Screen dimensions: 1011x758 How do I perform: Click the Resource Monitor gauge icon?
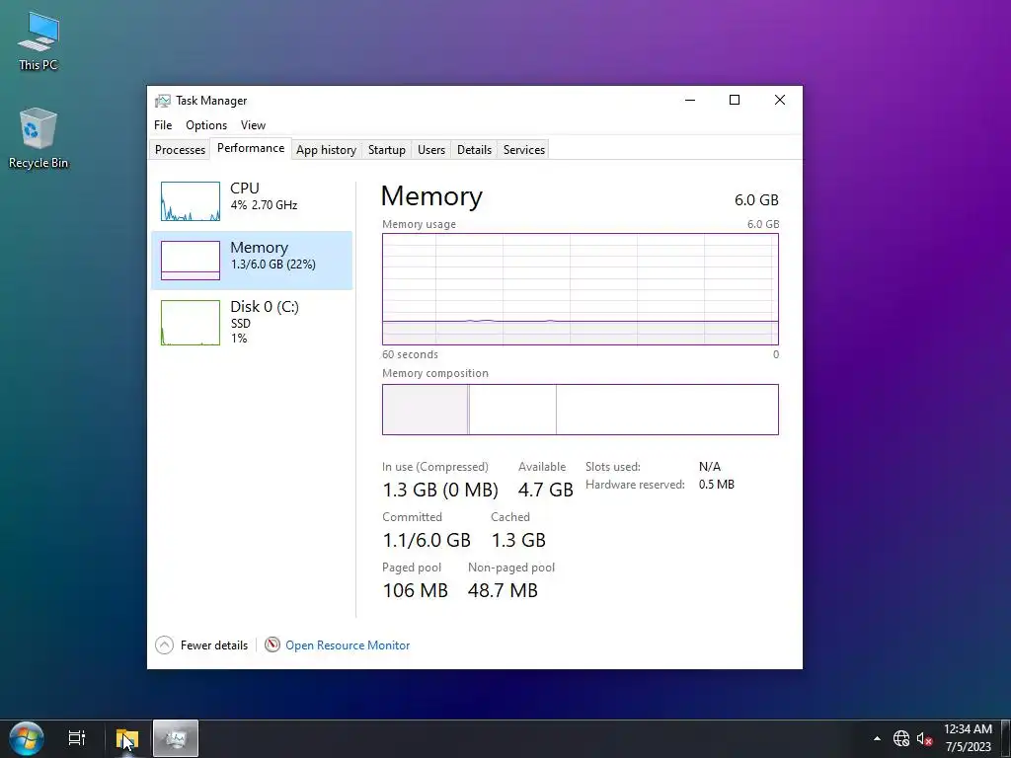click(272, 644)
